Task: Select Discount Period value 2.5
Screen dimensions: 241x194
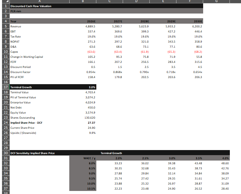Action: point(146,67)
